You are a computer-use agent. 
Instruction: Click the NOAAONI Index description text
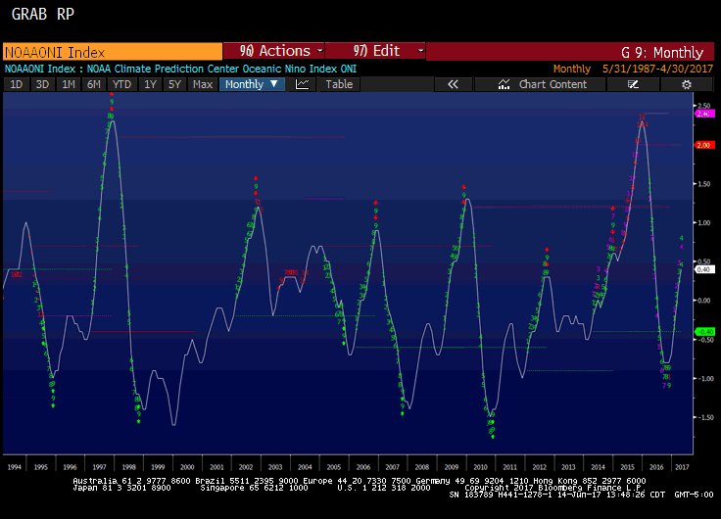coord(180,69)
